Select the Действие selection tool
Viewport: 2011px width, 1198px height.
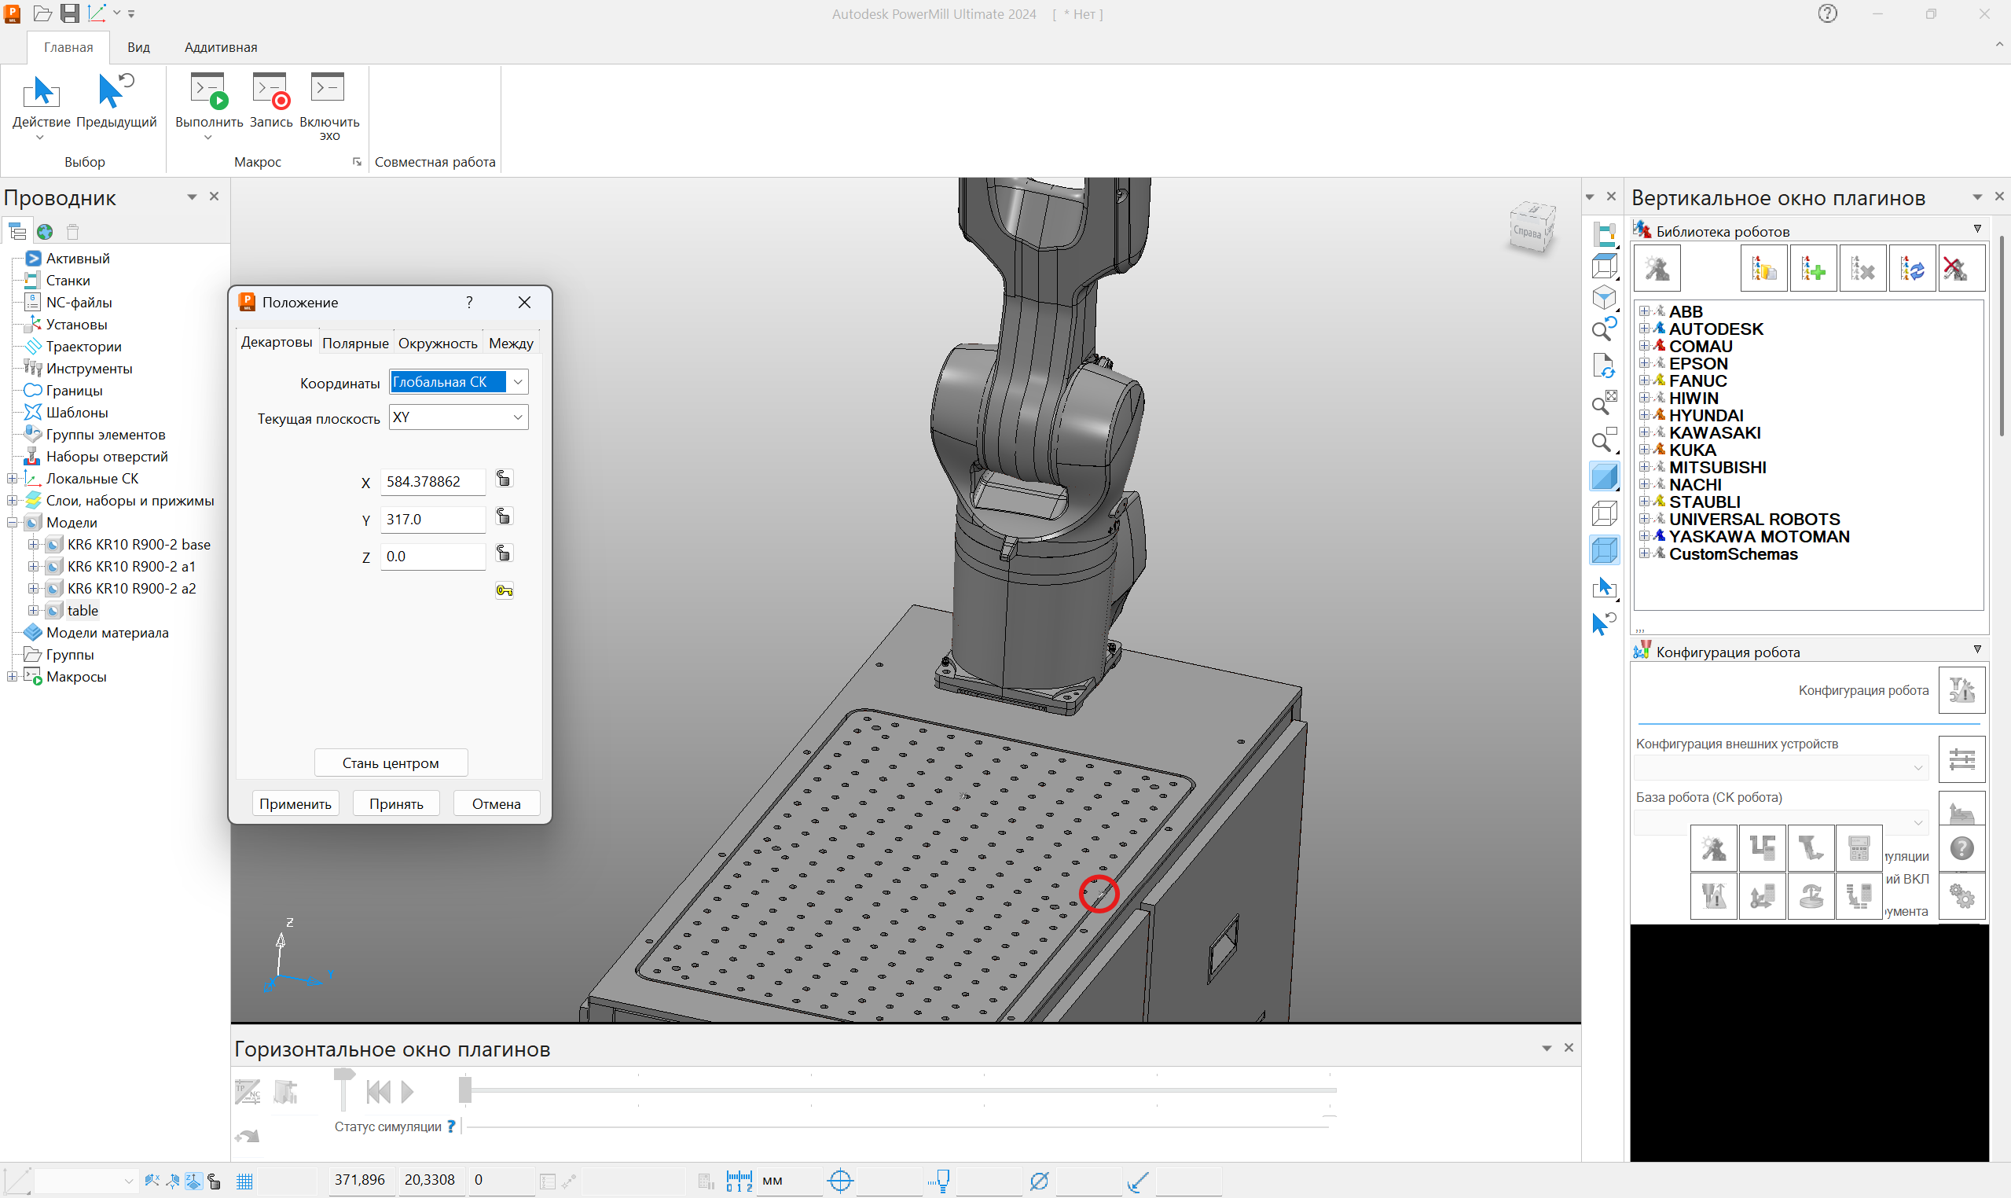(x=41, y=91)
